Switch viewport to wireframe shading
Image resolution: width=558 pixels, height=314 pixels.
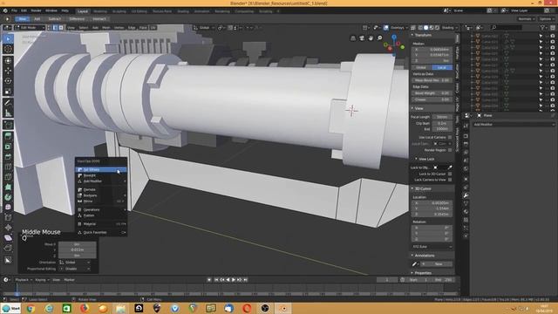click(420, 27)
